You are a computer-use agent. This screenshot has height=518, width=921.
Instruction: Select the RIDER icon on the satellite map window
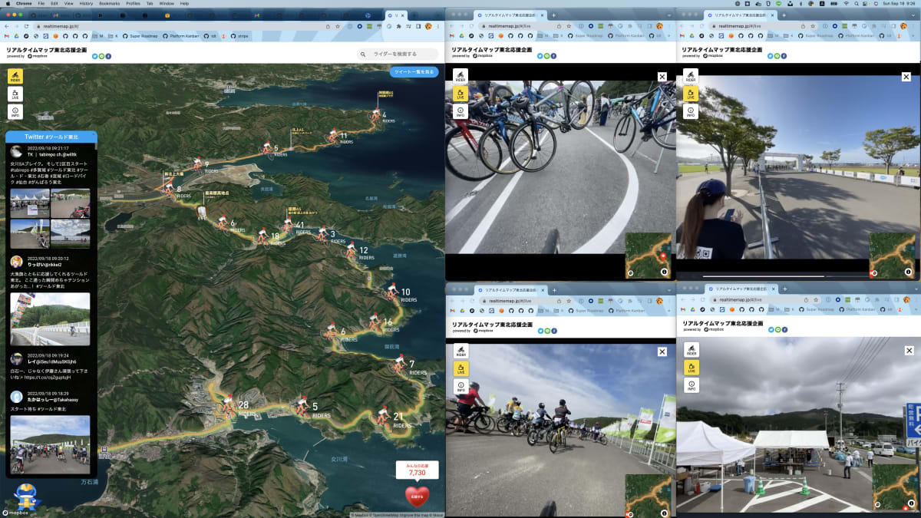15,76
